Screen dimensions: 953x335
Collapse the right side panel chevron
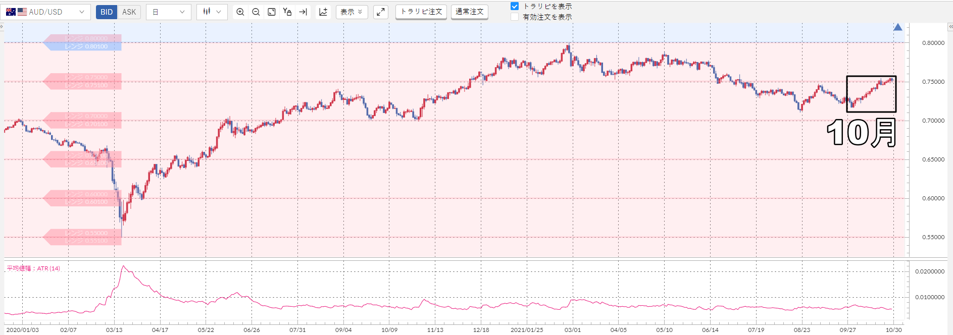coord(950,26)
